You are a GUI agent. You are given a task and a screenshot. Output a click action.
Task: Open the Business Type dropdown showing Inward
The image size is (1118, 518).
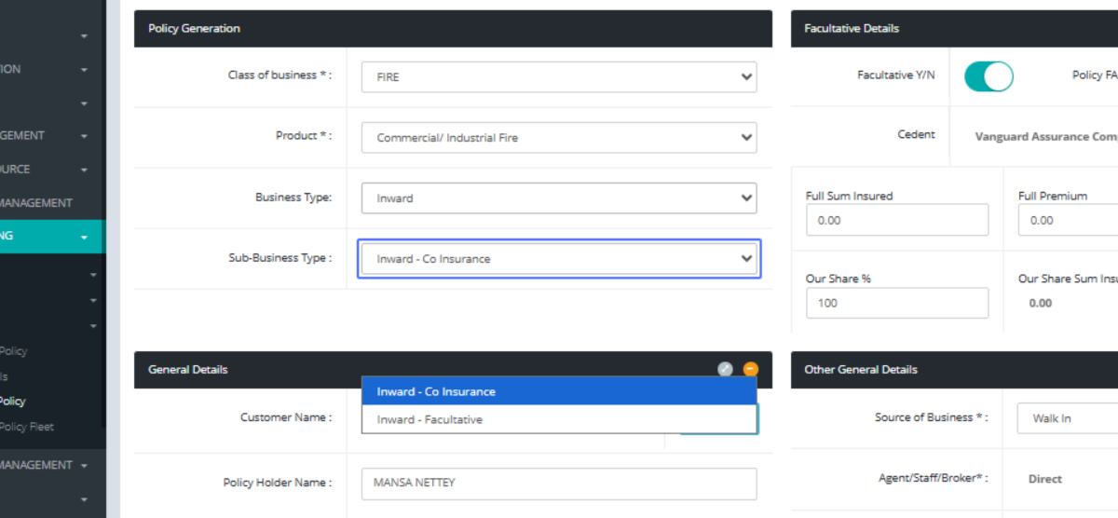[x=559, y=198]
